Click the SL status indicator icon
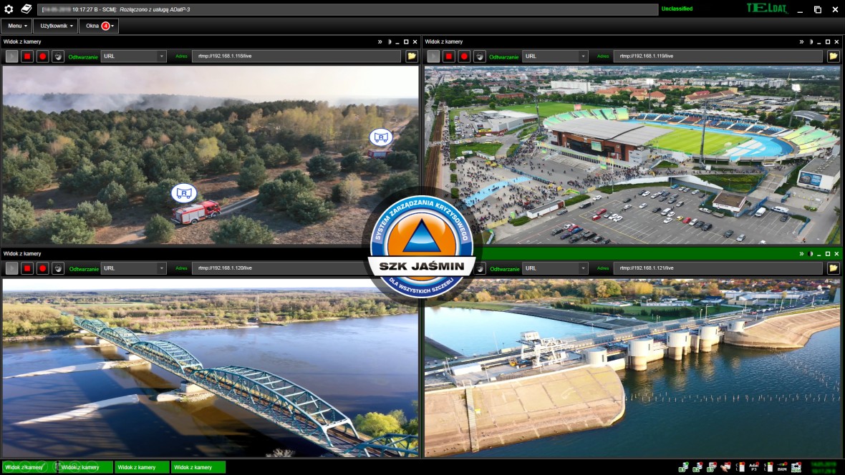 [768, 467]
